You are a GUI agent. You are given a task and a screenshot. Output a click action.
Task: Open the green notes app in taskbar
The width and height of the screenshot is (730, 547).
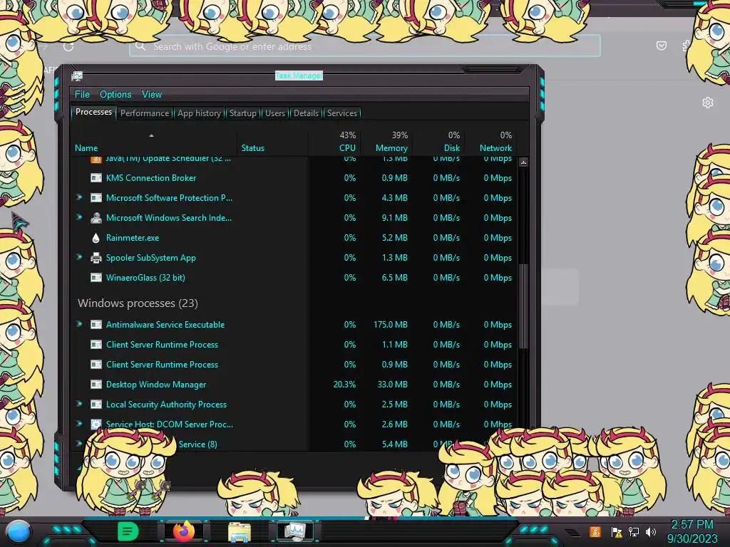point(128,531)
